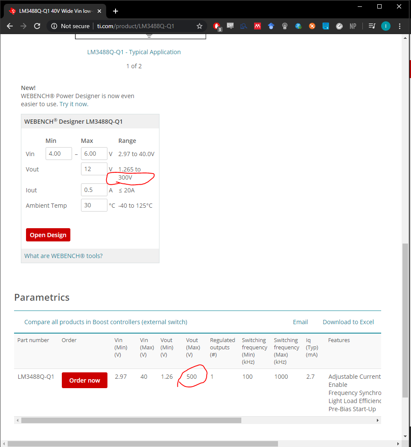Open the blue notepad extension icon
Viewport: 411px width, 447px height.
(326, 26)
